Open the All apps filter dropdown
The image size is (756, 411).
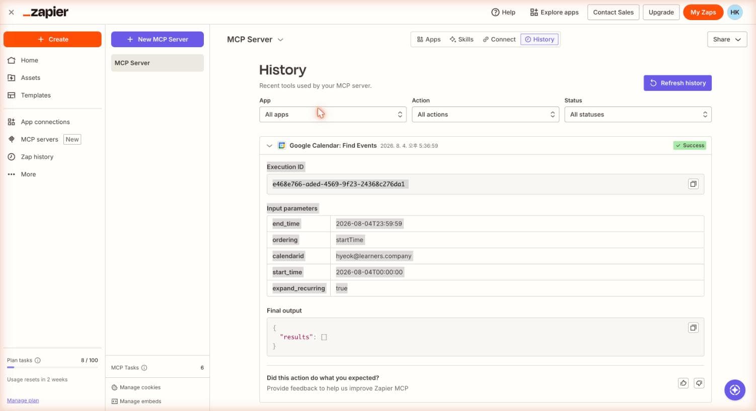tap(333, 115)
